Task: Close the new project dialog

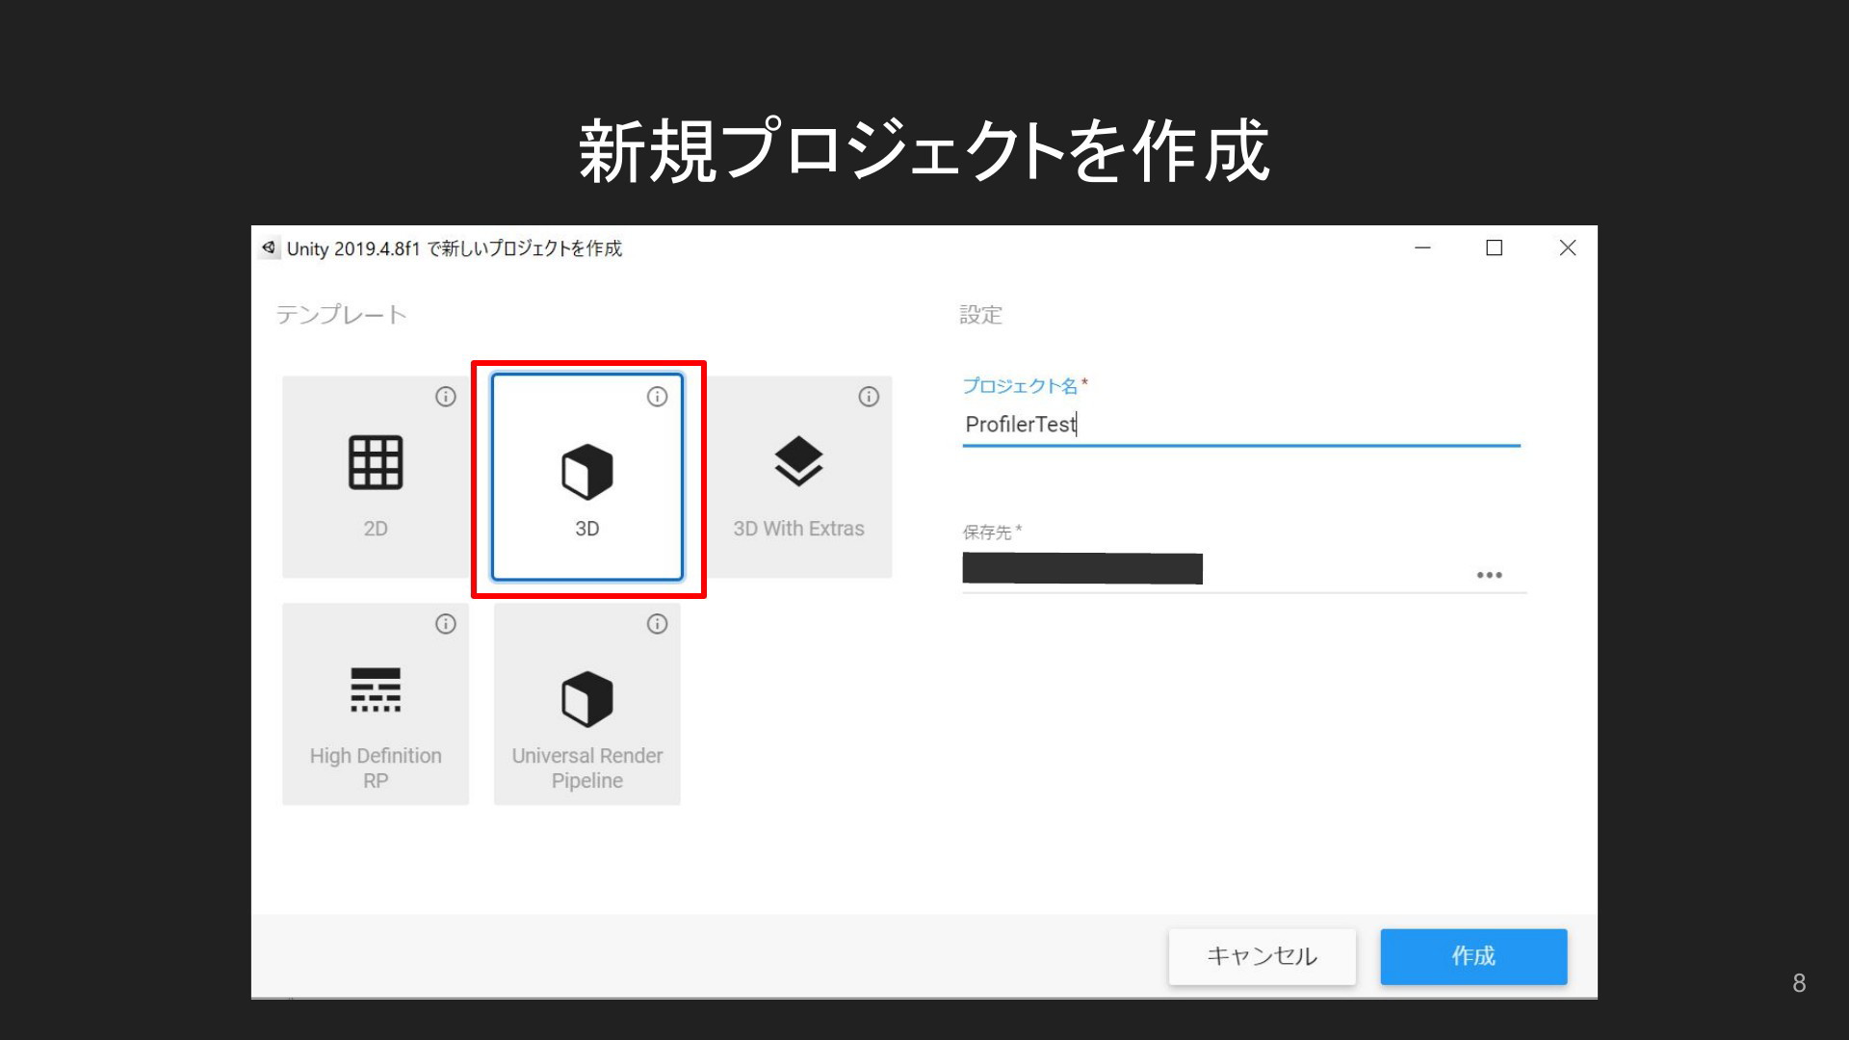Action: click(1568, 247)
